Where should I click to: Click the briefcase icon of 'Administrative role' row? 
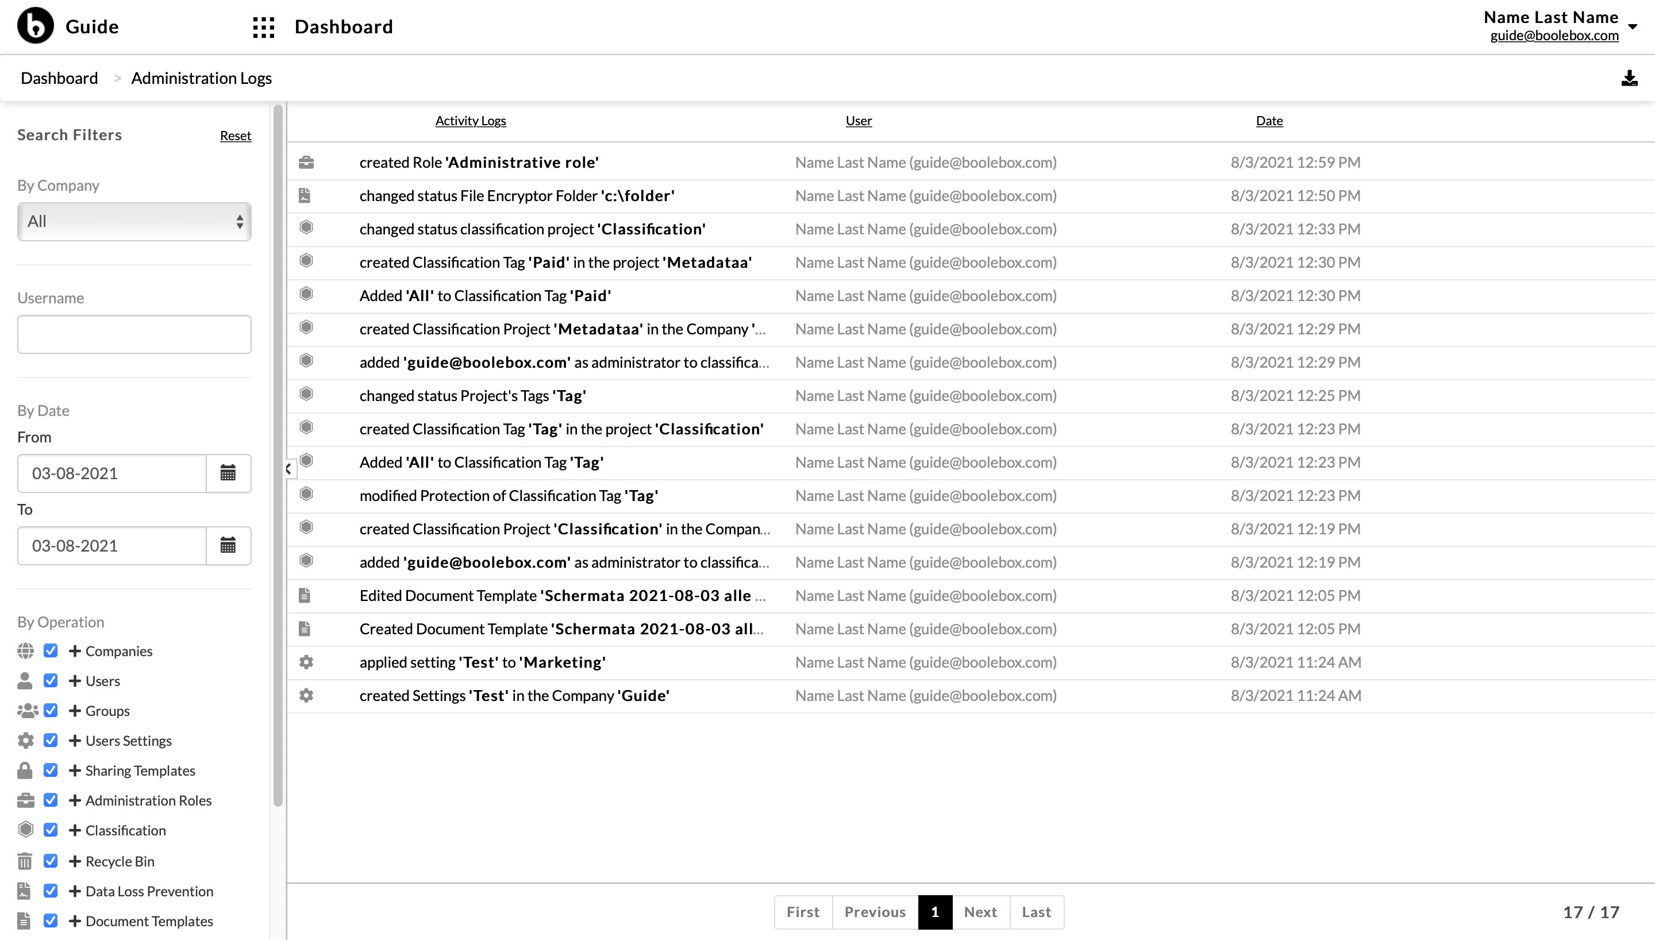[306, 162]
